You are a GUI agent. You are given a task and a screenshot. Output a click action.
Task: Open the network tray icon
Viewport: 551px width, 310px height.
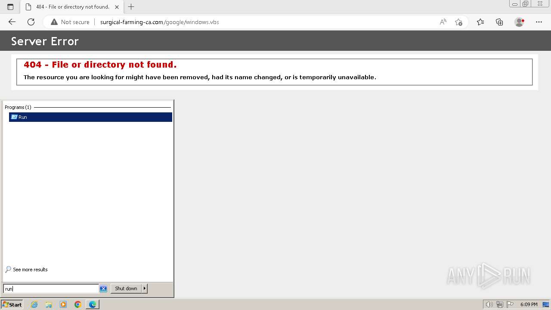(500, 304)
